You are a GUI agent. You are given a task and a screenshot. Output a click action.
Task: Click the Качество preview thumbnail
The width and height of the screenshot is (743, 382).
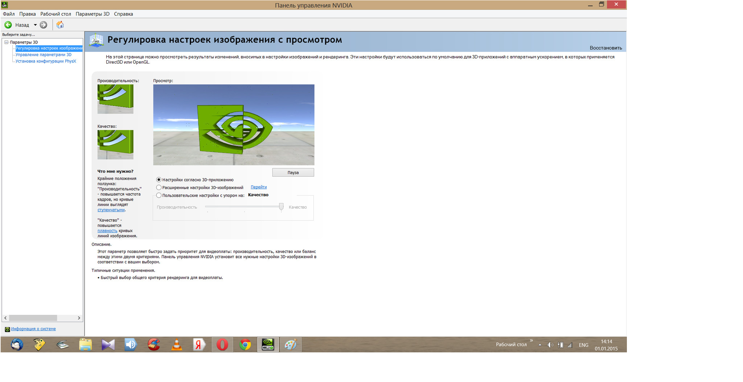tap(115, 145)
